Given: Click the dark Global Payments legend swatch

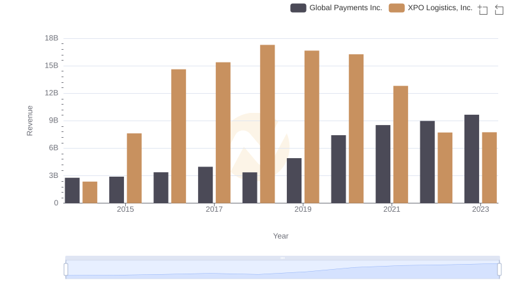Looking at the screenshot, I should [298, 8].
